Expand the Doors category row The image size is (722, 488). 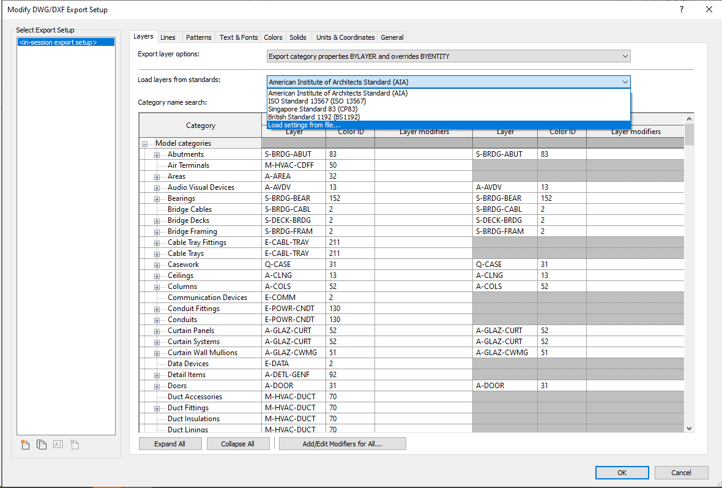(156, 385)
